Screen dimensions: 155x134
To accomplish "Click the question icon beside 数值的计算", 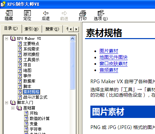I will click(26, 119).
